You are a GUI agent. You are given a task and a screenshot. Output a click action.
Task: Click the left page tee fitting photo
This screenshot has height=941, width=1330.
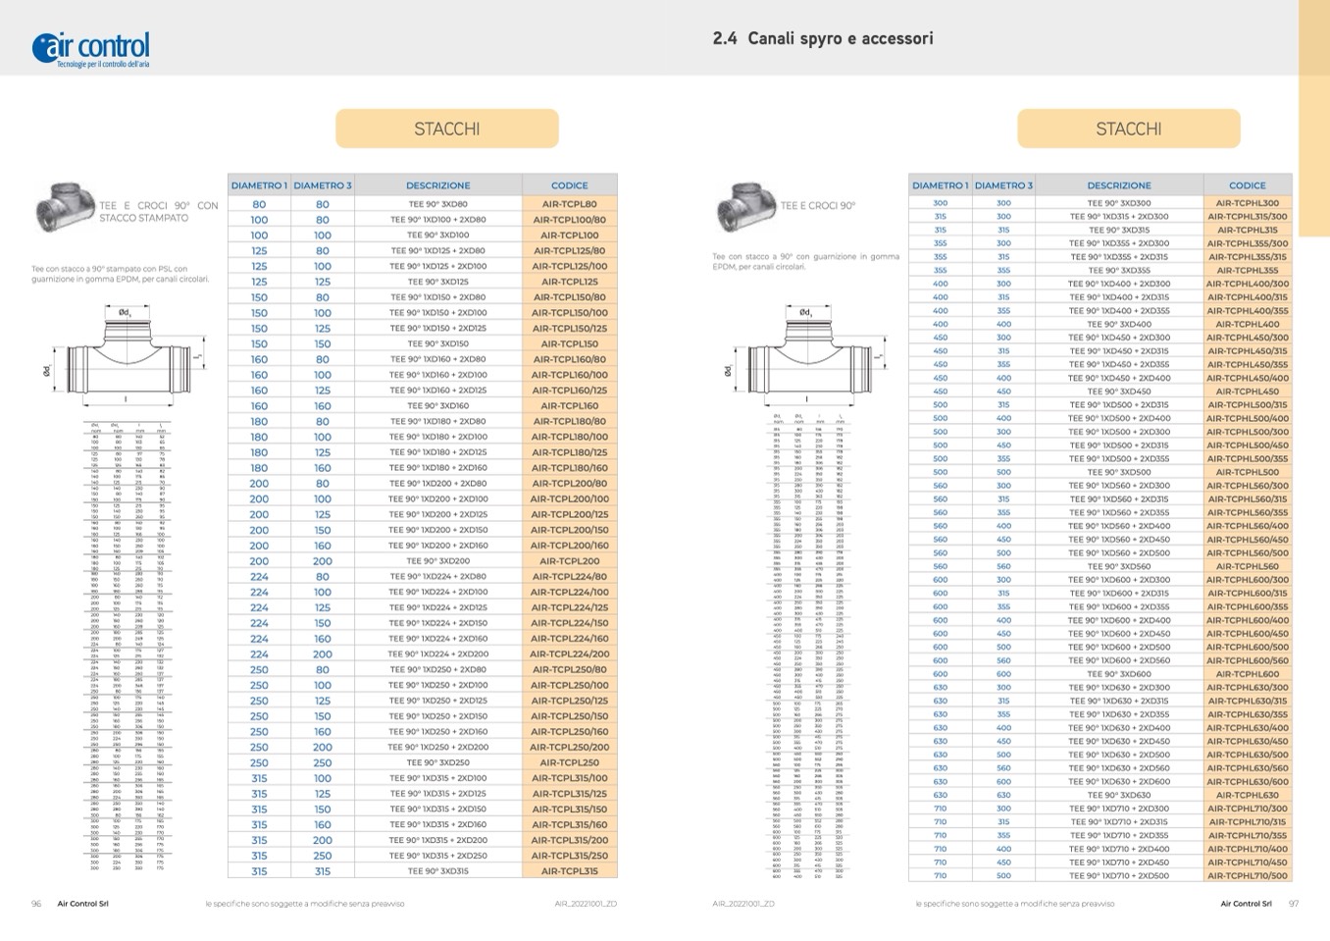[63, 207]
